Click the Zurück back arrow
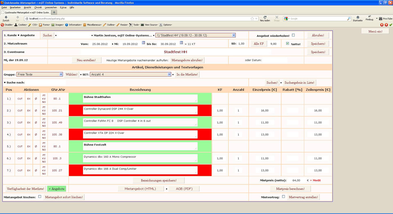393x214 pixels. (6, 17)
